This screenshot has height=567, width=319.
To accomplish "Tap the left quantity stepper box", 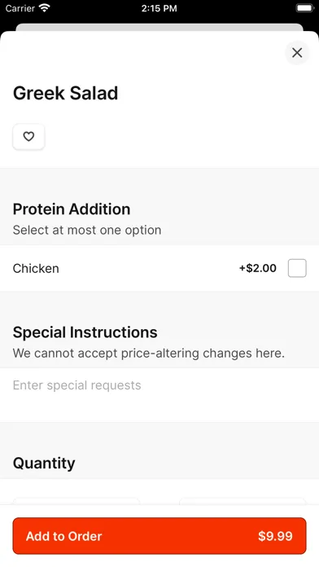I will [x=76, y=502].
